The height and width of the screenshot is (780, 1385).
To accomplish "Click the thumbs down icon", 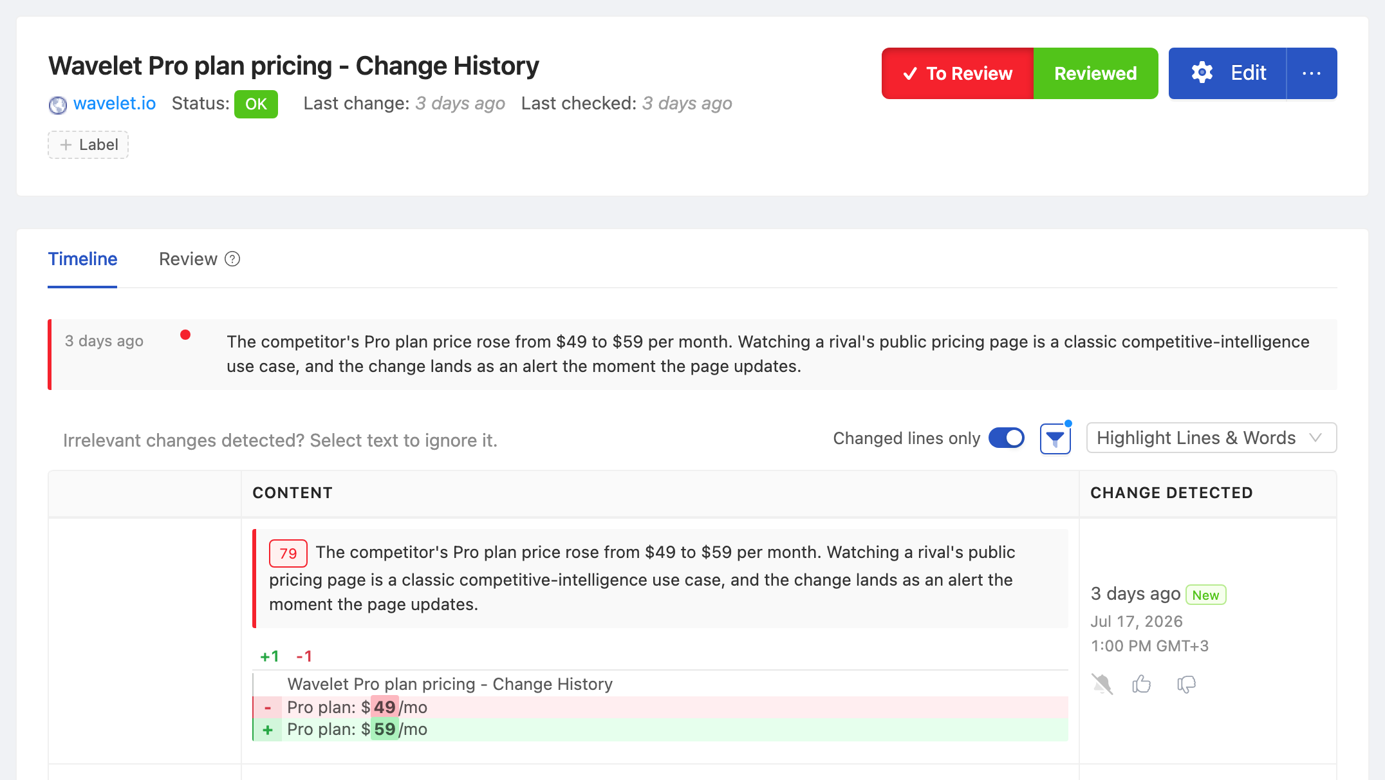I will [x=1186, y=684].
